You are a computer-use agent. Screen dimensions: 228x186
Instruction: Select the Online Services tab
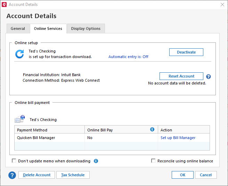pos(48,29)
